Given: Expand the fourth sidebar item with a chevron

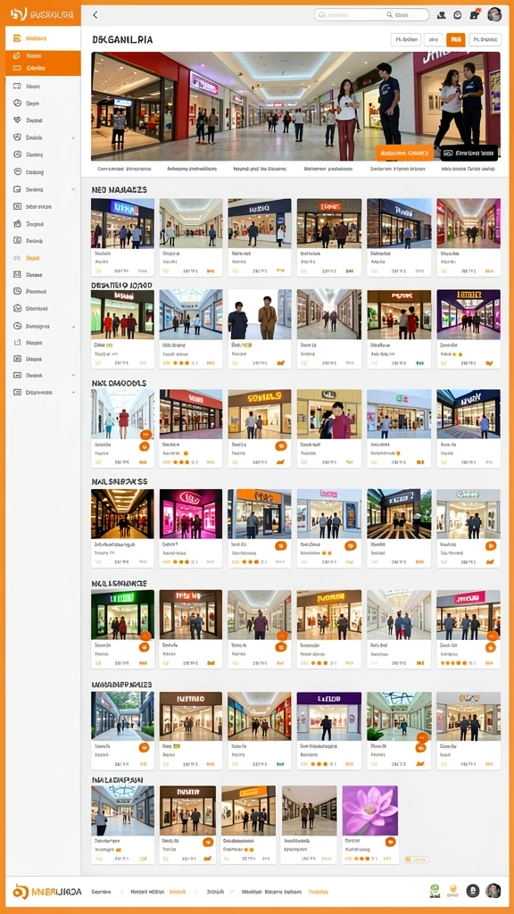Looking at the screenshot, I should (x=73, y=138).
